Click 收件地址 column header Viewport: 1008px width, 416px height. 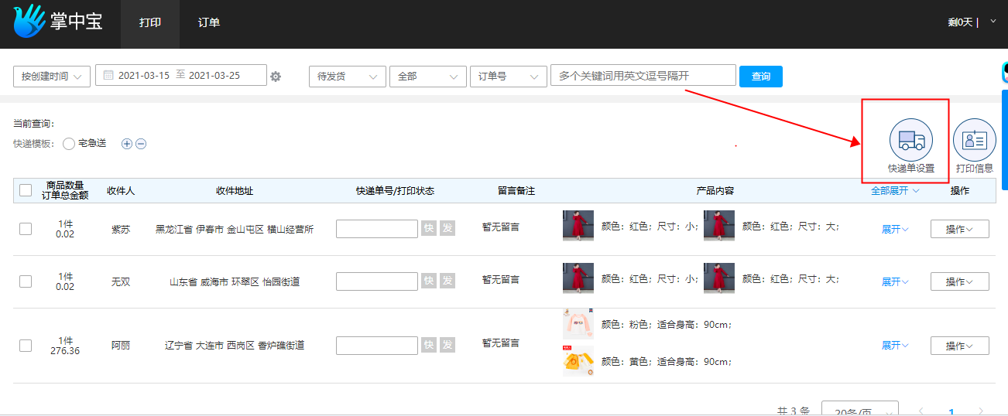(x=235, y=191)
